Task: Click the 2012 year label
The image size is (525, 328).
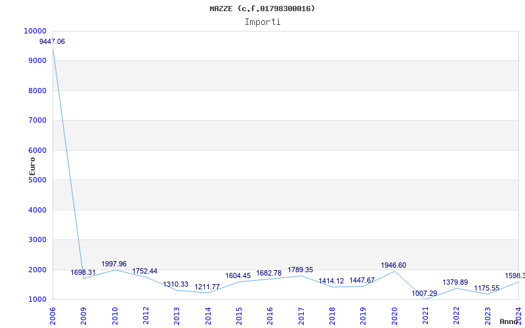Action: [146, 316]
